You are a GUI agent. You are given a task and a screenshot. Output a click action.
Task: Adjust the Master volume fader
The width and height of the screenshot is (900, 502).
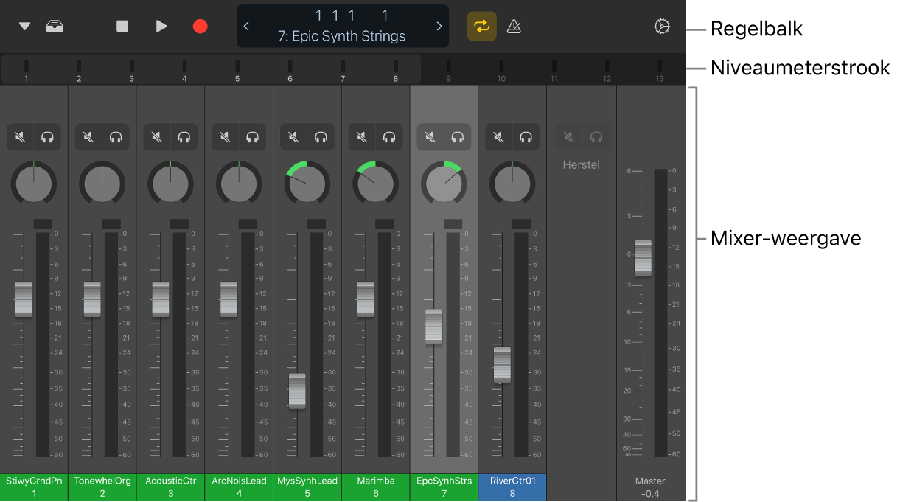(642, 258)
